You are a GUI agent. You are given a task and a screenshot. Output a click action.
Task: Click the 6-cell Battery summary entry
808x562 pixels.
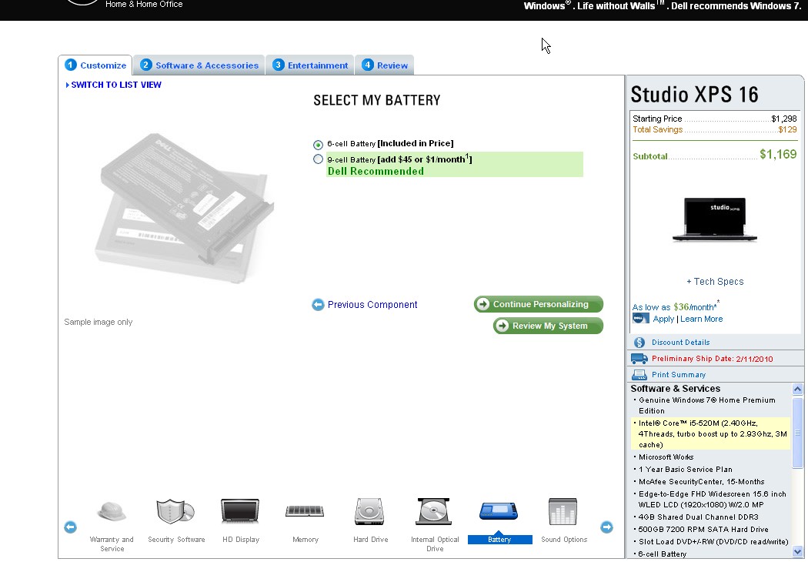point(662,554)
